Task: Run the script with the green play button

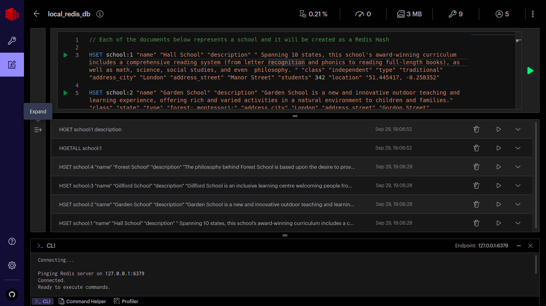Action: coord(530,71)
